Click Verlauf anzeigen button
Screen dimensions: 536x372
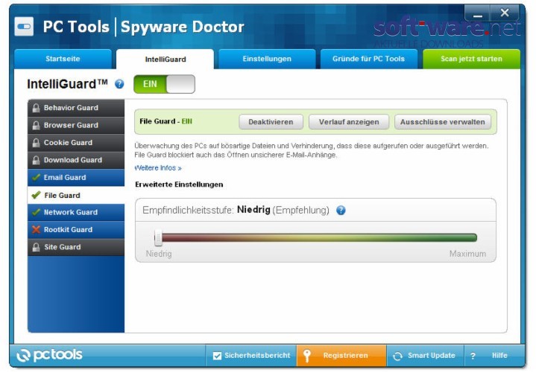(349, 122)
